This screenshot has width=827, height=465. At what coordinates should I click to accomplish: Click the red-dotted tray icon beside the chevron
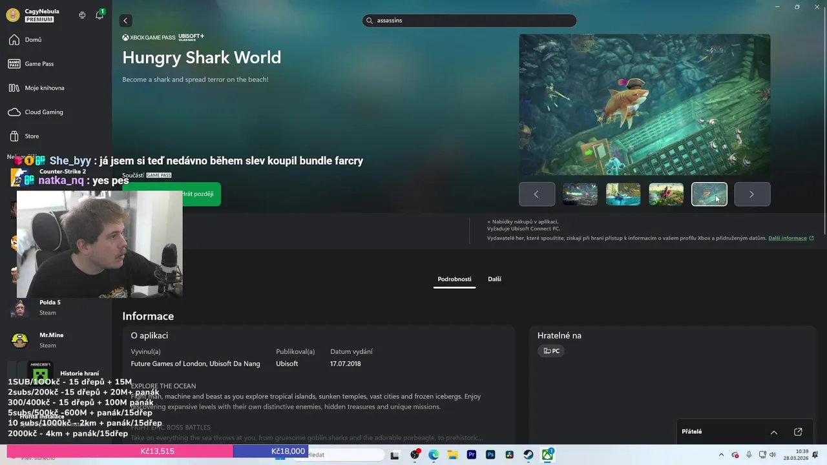[x=735, y=455]
